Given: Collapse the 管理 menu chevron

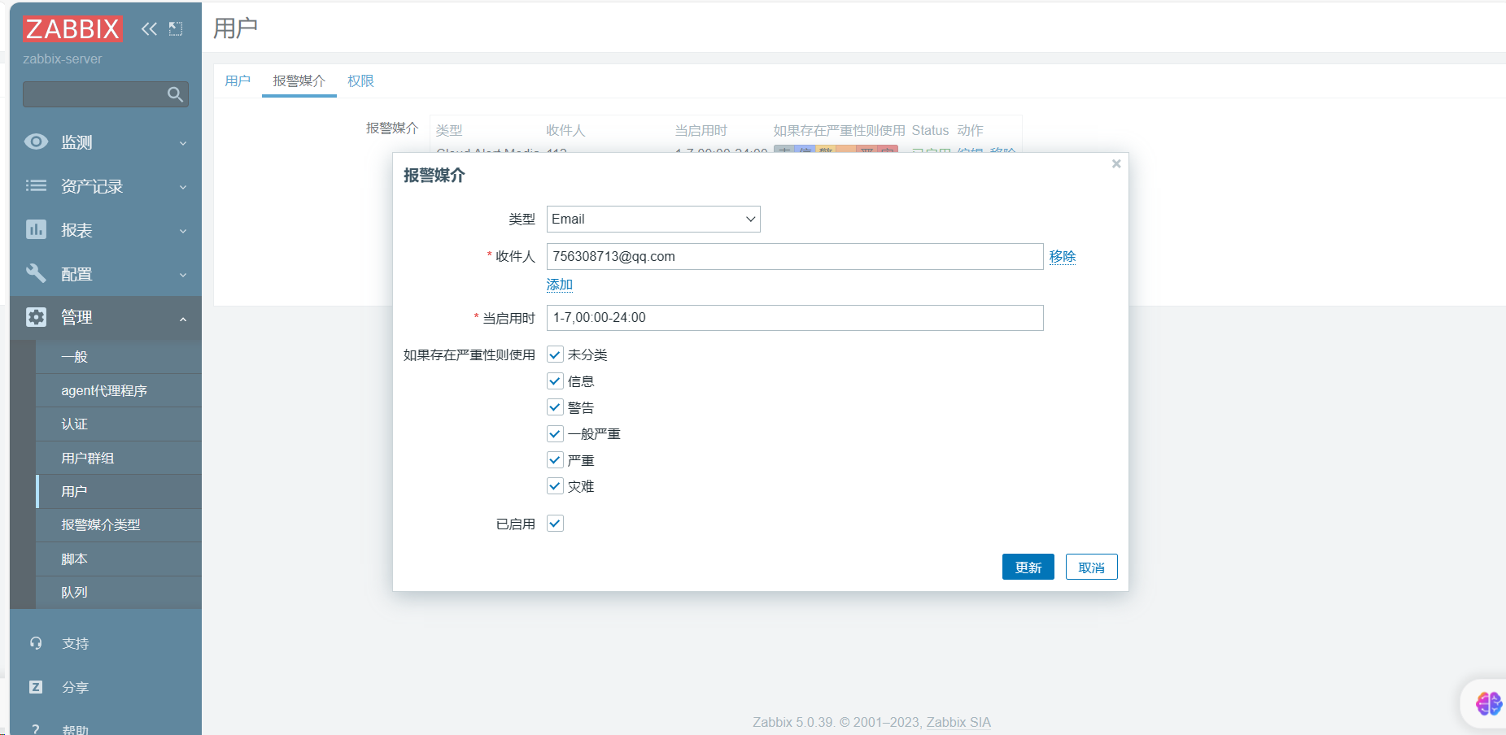Looking at the screenshot, I should [183, 319].
